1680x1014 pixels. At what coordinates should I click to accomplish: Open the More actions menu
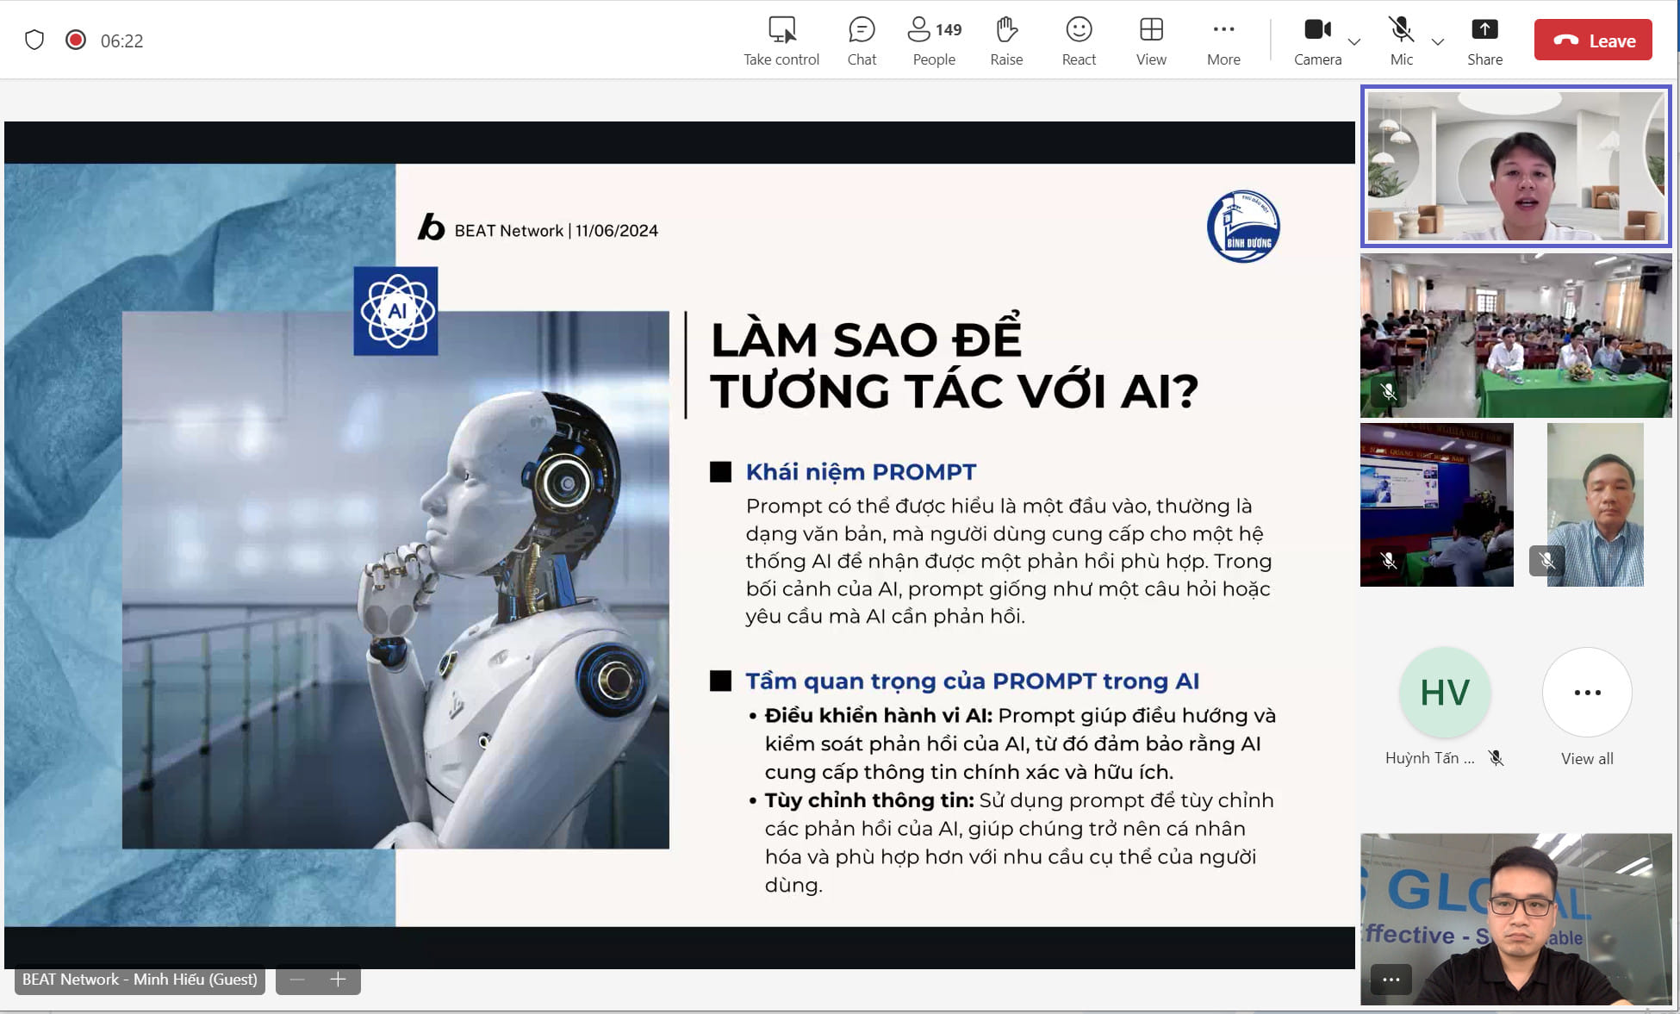[1223, 40]
